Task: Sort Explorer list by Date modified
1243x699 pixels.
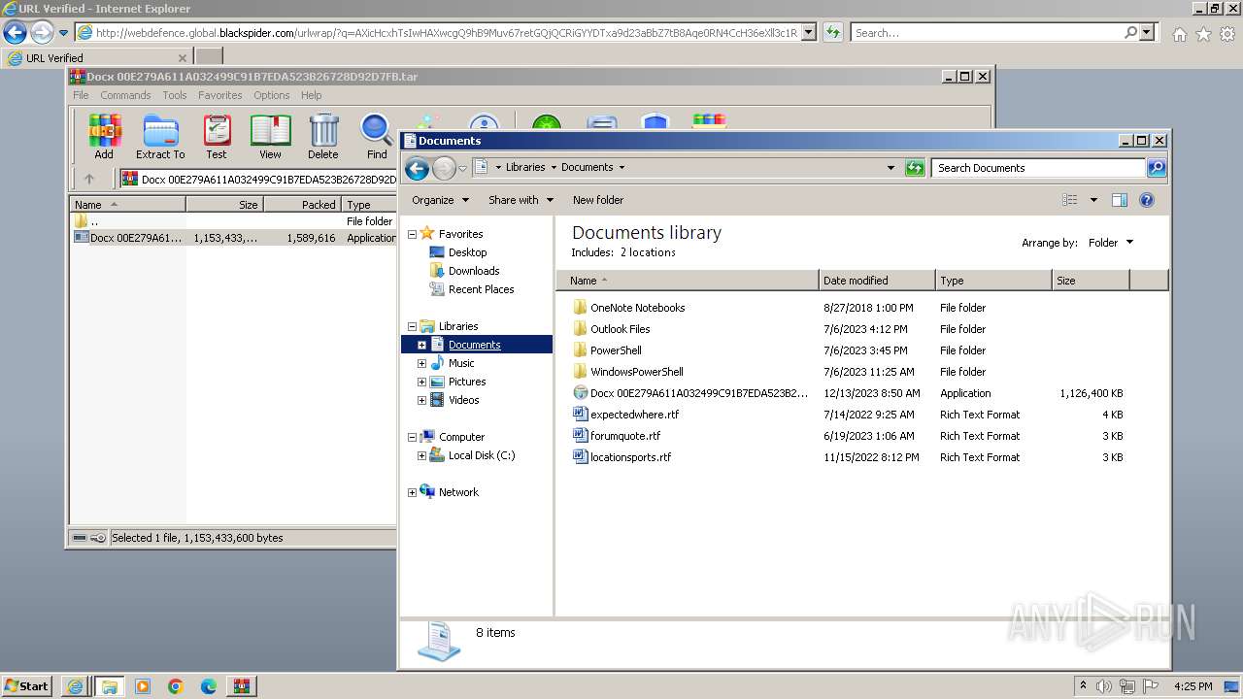Action: [877, 281]
